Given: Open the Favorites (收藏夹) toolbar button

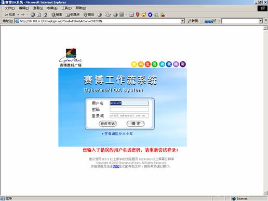Looking at the screenshot, I should click(73, 15).
